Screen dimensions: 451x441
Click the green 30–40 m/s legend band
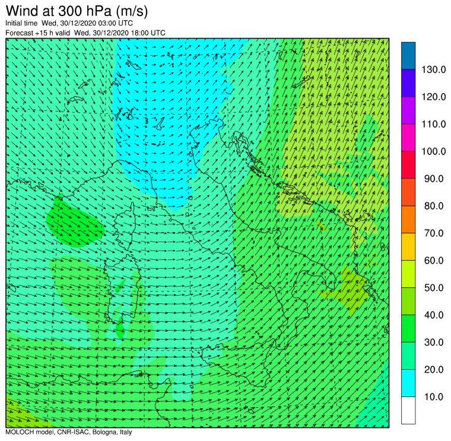pos(408,328)
